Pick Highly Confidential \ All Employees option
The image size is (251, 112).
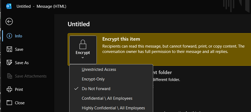tap(113, 108)
